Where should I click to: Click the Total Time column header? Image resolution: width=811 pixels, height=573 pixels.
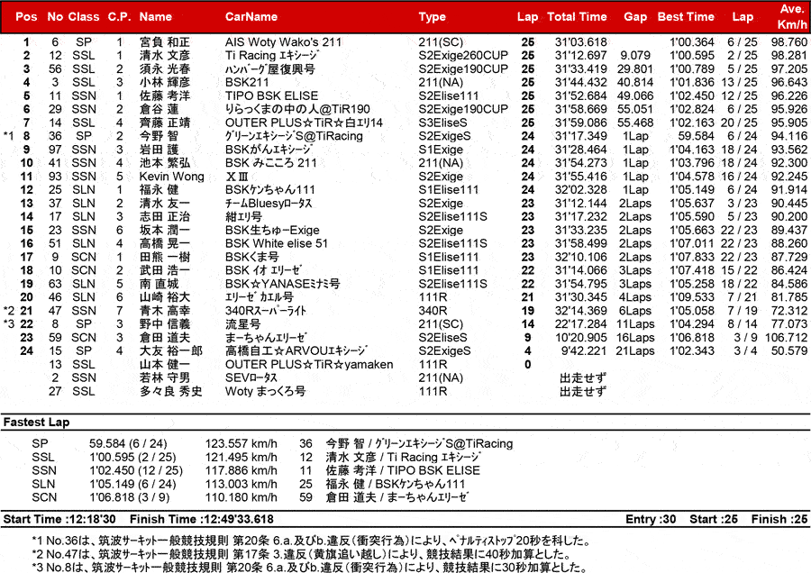(x=577, y=16)
